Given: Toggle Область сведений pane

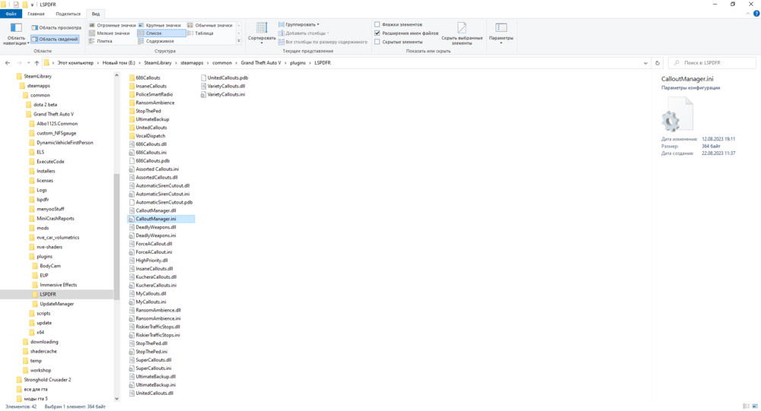Looking at the screenshot, I should (55, 39).
